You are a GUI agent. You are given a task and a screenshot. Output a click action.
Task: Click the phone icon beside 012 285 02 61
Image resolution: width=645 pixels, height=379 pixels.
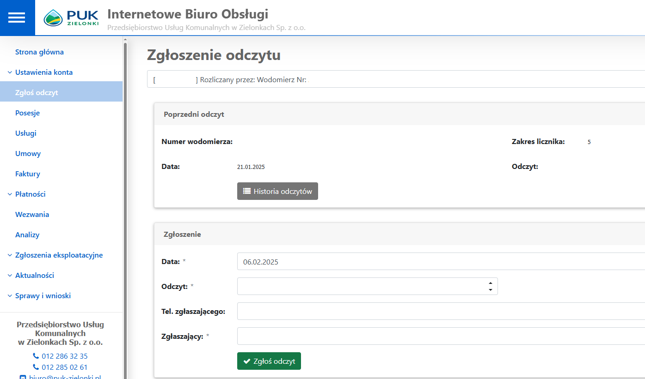pos(36,367)
